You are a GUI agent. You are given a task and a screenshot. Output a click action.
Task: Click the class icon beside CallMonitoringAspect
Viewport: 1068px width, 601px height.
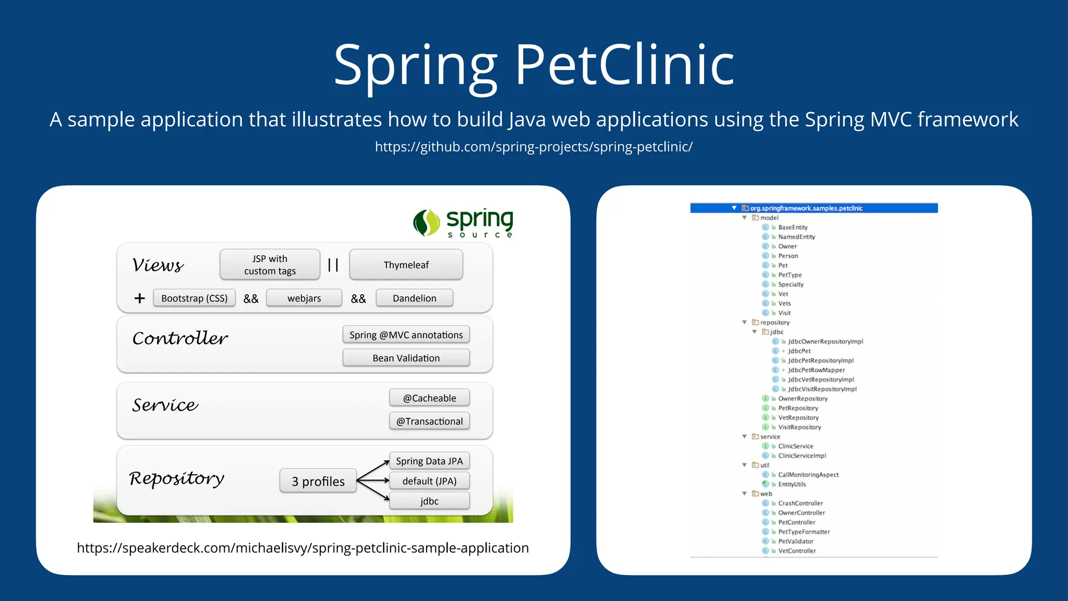pos(766,475)
